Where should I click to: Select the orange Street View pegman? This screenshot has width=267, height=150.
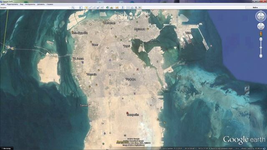pyautogui.click(x=261, y=34)
